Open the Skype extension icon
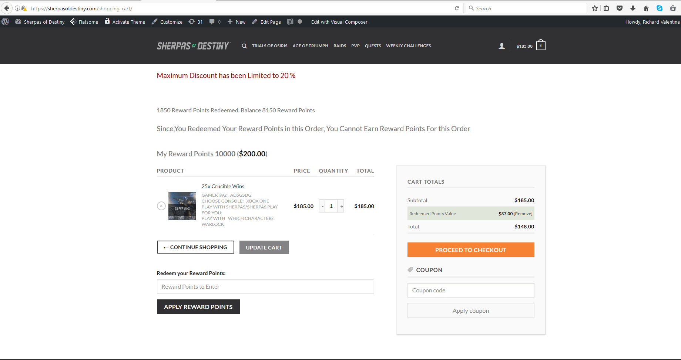The width and height of the screenshot is (681, 360). click(x=660, y=8)
